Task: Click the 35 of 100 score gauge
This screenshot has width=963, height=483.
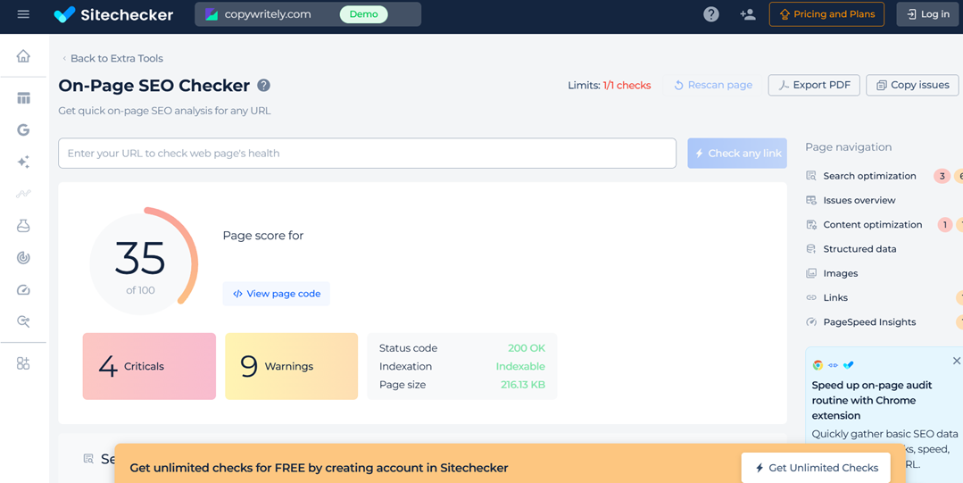Action: tap(144, 262)
